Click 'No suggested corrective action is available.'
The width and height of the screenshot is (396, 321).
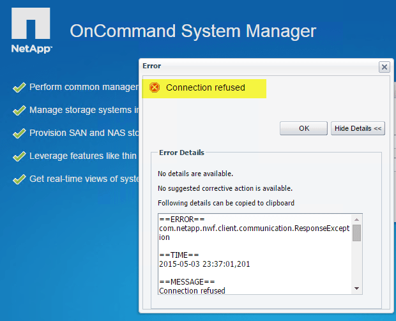(x=225, y=188)
